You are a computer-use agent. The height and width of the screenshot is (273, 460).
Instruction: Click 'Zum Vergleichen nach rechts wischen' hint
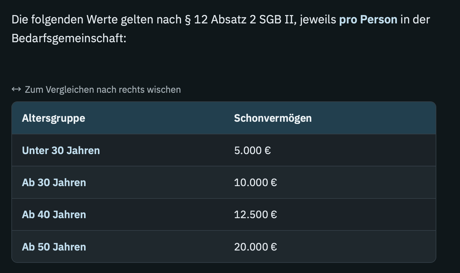[103, 90]
